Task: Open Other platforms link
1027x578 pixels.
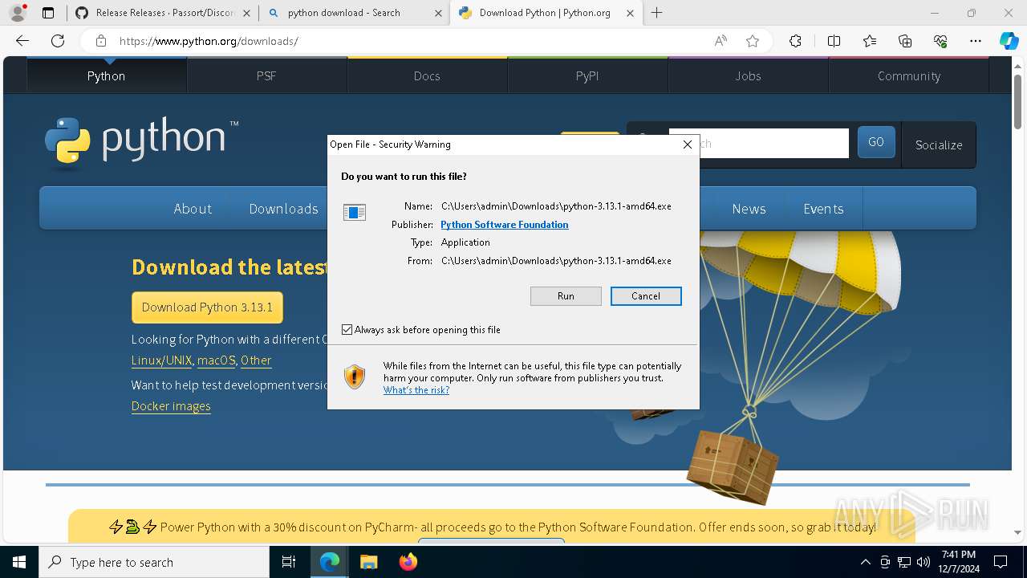Action: (x=256, y=360)
